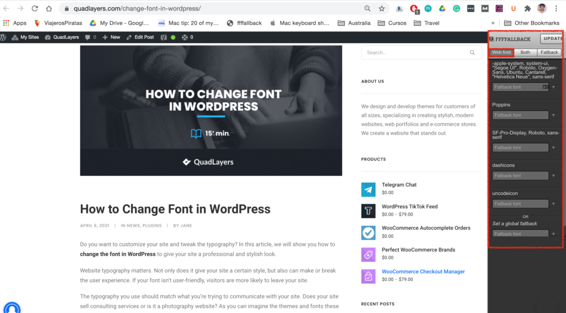Reload the page with refresh icon

pos(35,8)
